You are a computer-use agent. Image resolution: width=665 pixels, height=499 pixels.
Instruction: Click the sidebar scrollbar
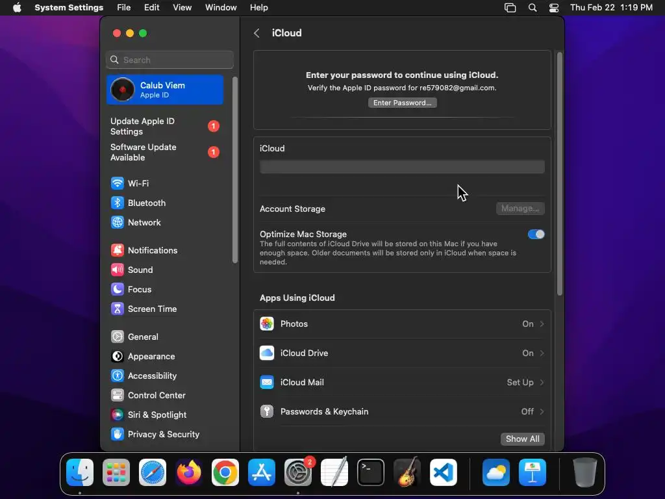tap(235, 170)
